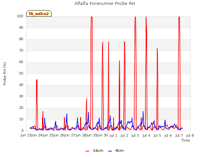Click the 30 y-axis tick label

click(21, 96)
